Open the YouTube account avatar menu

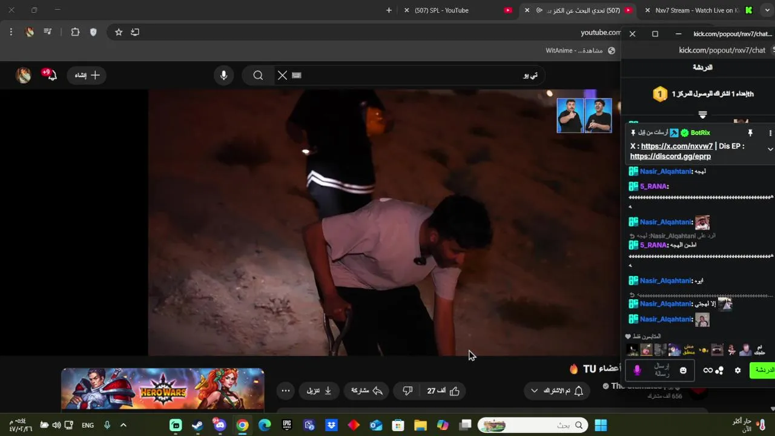pos(23,75)
